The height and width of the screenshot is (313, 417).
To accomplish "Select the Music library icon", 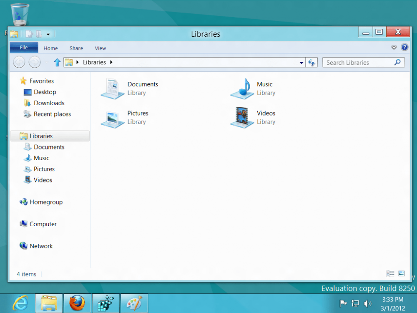I will pos(242,88).
